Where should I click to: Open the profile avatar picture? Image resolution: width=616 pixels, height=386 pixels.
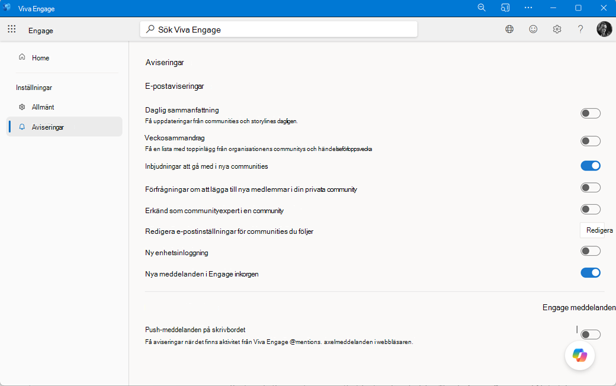point(604,29)
